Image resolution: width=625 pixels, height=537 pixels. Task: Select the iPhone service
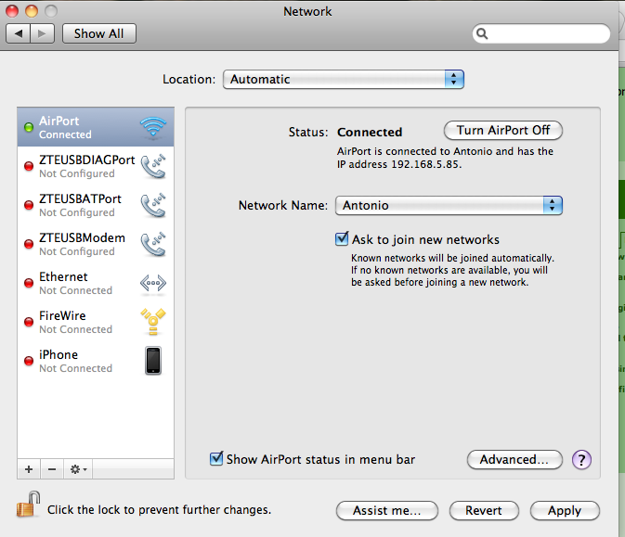pyautogui.click(x=96, y=361)
